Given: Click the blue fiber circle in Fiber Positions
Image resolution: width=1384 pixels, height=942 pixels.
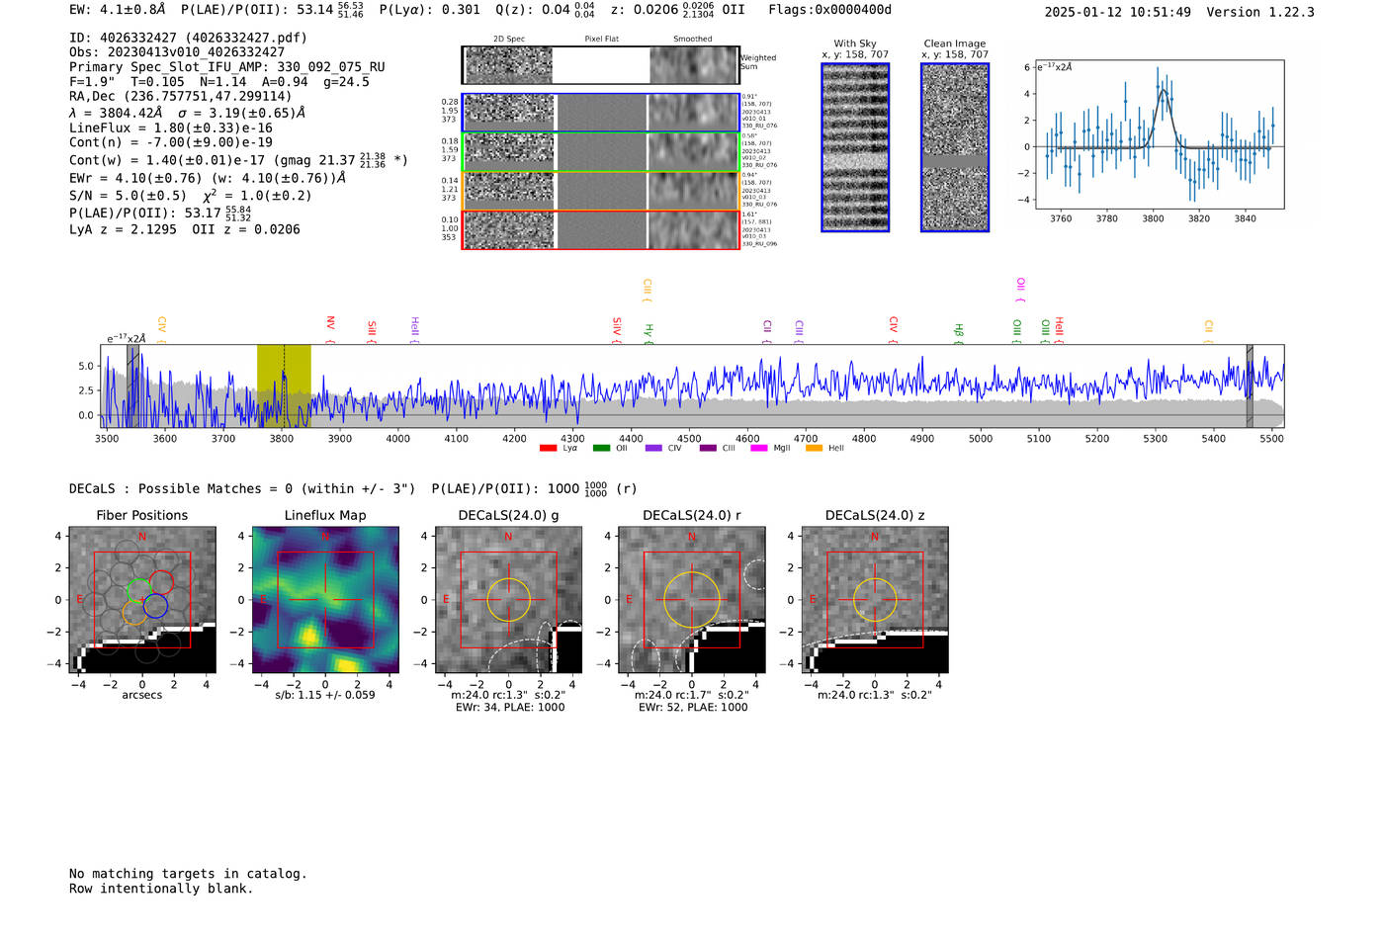Looking at the screenshot, I should 155,606.
